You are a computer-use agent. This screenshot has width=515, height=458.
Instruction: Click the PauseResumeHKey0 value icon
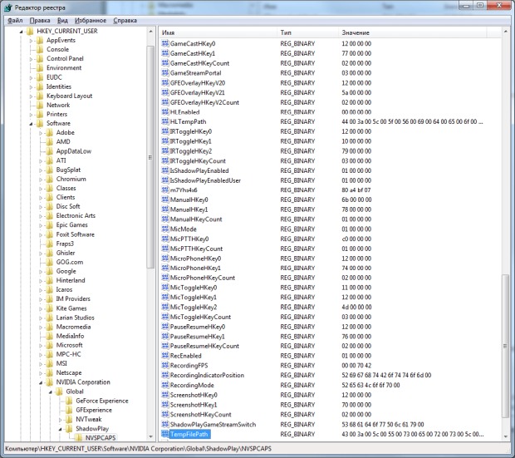pyautogui.click(x=164, y=327)
